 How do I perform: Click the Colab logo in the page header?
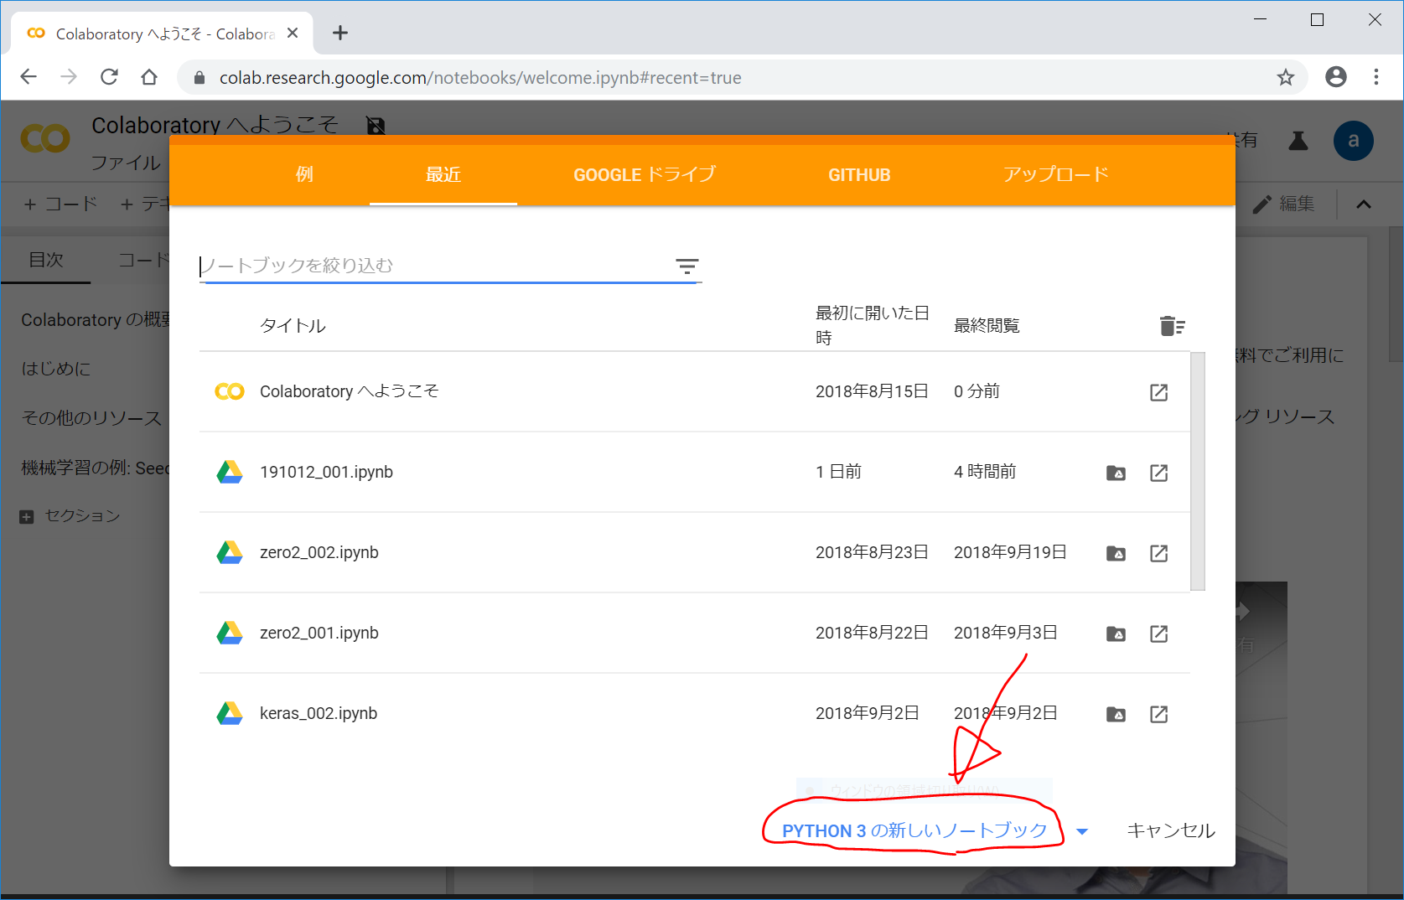coord(45,138)
